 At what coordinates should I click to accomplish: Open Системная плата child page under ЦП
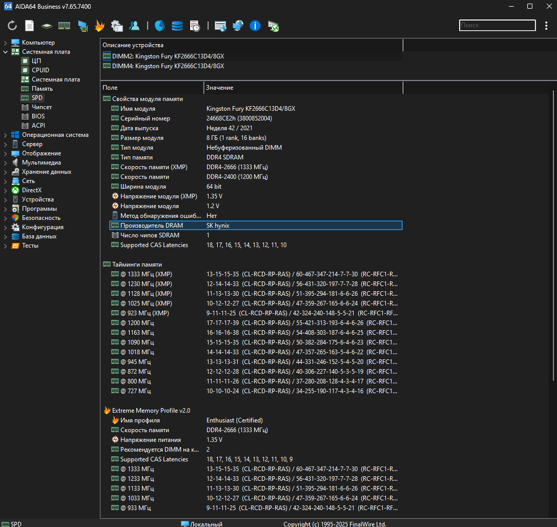click(x=56, y=79)
